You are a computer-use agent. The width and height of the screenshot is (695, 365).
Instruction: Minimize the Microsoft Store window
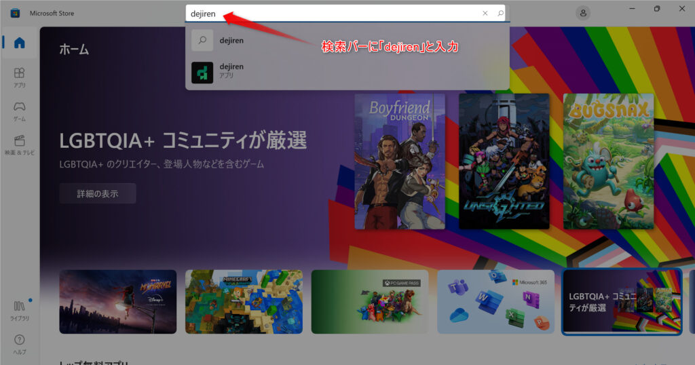point(632,8)
